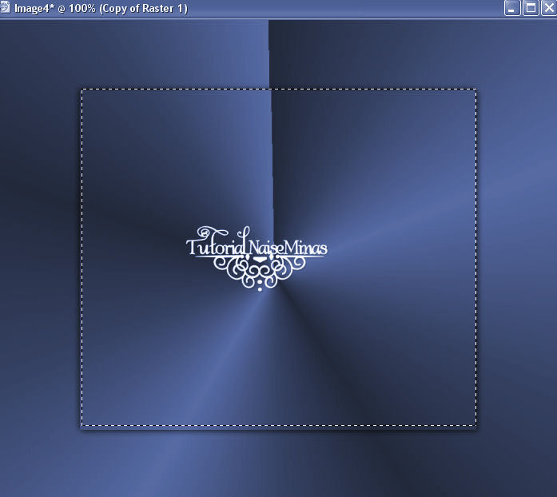This screenshot has height=497, width=557.
Task: Minimize the Image4 document window
Action: (512, 8)
